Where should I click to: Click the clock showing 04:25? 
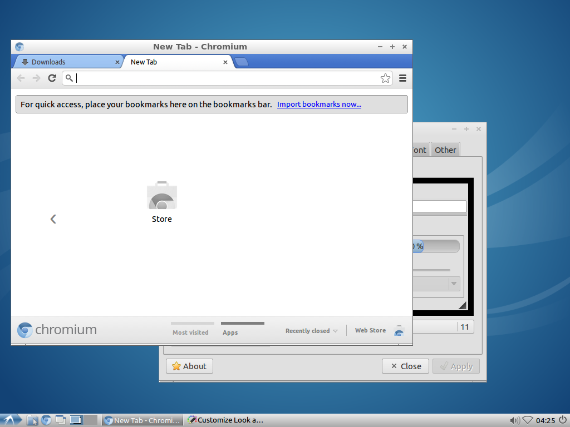pyautogui.click(x=546, y=420)
